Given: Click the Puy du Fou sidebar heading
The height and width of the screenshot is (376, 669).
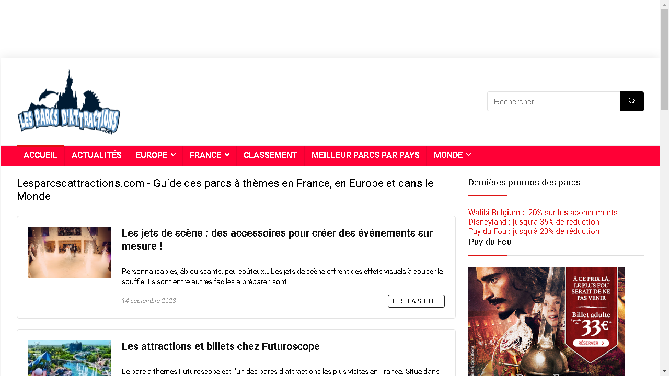Looking at the screenshot, I should [x=490, y=242].
